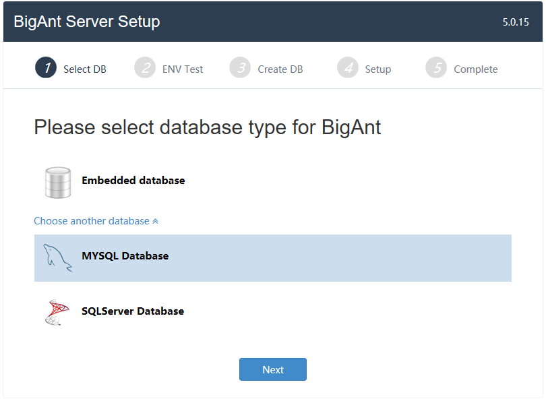Click the step 1 number circle
The image size is (546, 403).
click(x=46, y=68)
